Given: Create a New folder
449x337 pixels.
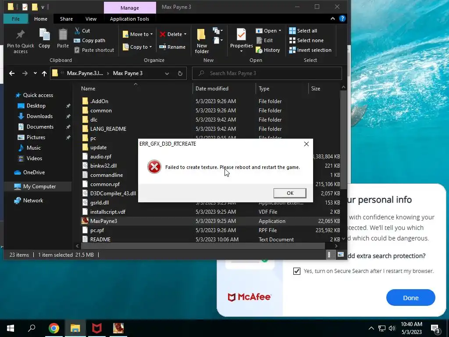Looking at the screenshot, I should (202, 41).
